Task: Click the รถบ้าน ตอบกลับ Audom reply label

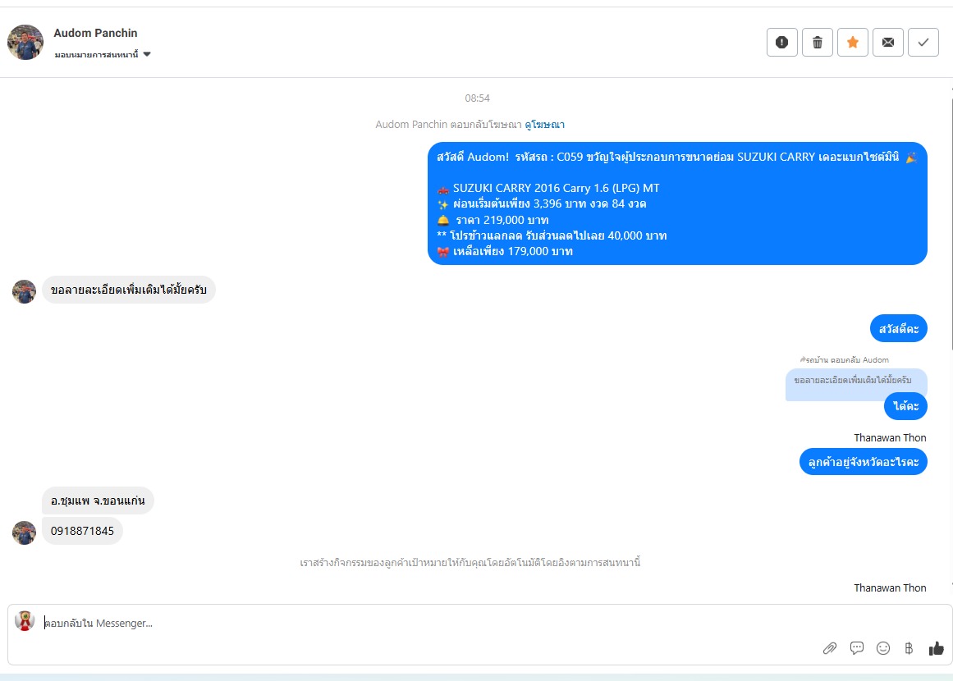Action: click(x=844, y=359)
